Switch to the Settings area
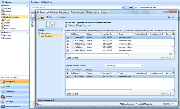180x109 pixels. [x=14, y=101]
